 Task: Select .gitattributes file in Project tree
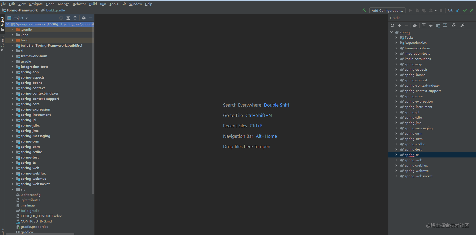(x=30, y=200)
